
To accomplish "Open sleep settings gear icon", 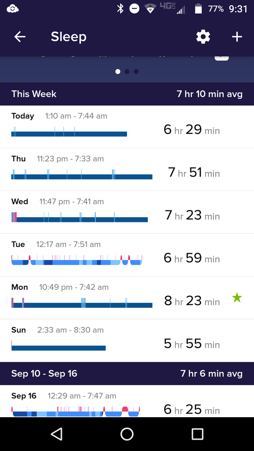I will coord(203,37).
